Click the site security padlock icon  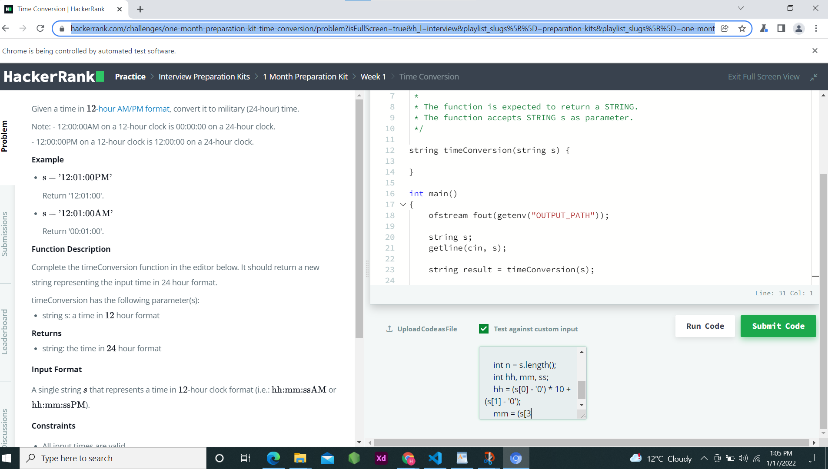pyautogui.click(x=62, y=29)
